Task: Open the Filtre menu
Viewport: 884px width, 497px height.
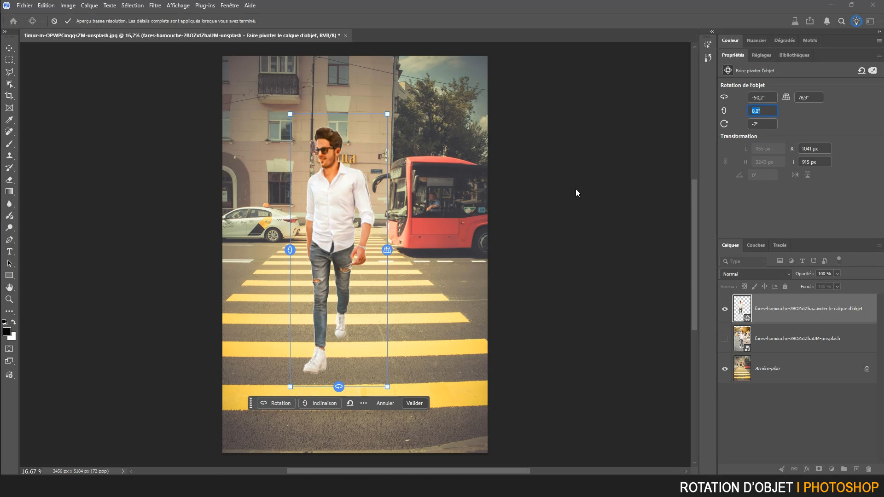Action: tap(155, 6)
